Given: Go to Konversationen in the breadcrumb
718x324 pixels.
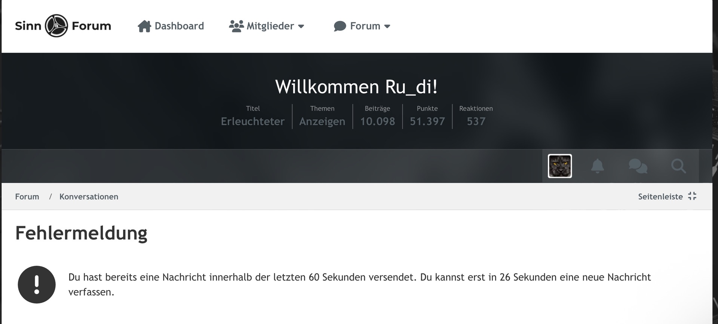Looking at the screenshot, I should click(x=89, y=197).
